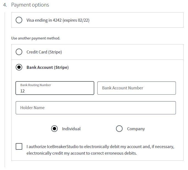Select the Individual radio button
188x170 pixels.
54,129
